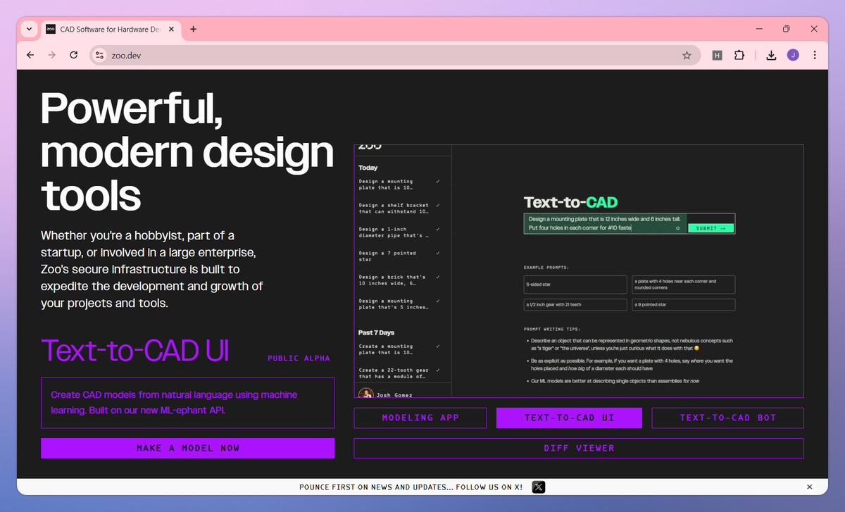Choose the '5-sided star' example prompt
The width and height of the screenshot is (845, 512).
click(575, 285)
